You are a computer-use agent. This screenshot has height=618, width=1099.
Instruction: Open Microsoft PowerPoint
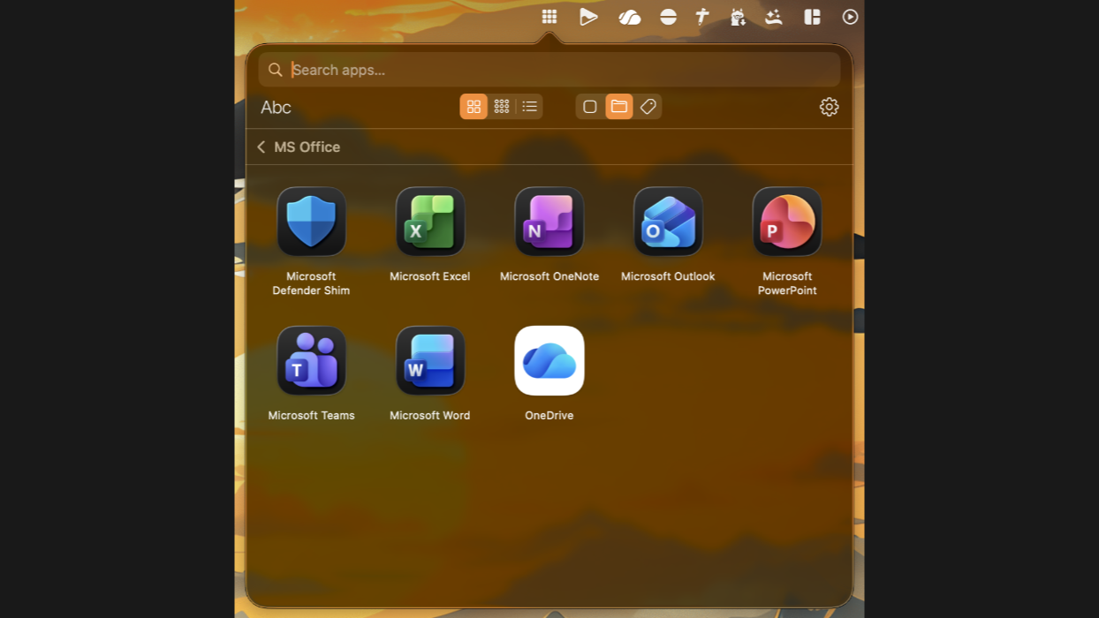pyautogui.click(x=786, y=222)
